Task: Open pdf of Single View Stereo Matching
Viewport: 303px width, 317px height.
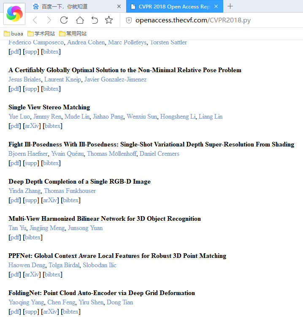Action: [14, 126]
